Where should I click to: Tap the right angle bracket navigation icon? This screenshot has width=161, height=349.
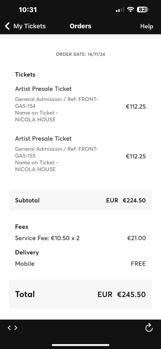tap(16, 328)
